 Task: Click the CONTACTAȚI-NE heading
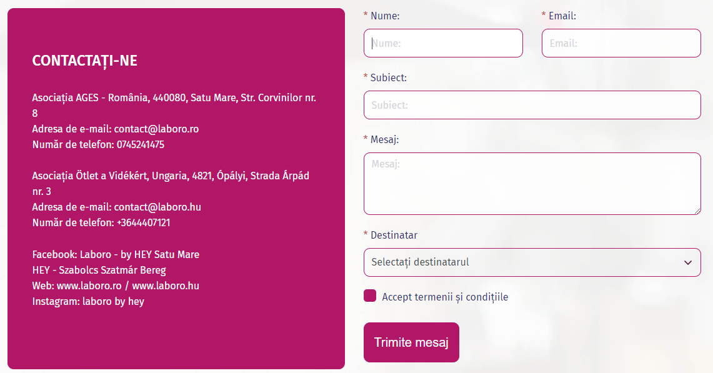84,61
